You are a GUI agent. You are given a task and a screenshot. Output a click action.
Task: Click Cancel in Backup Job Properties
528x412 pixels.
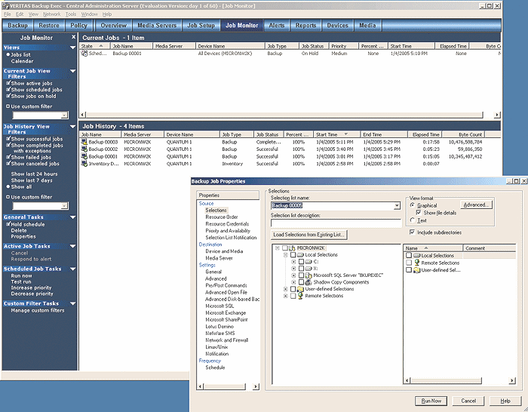pos(468,401)
